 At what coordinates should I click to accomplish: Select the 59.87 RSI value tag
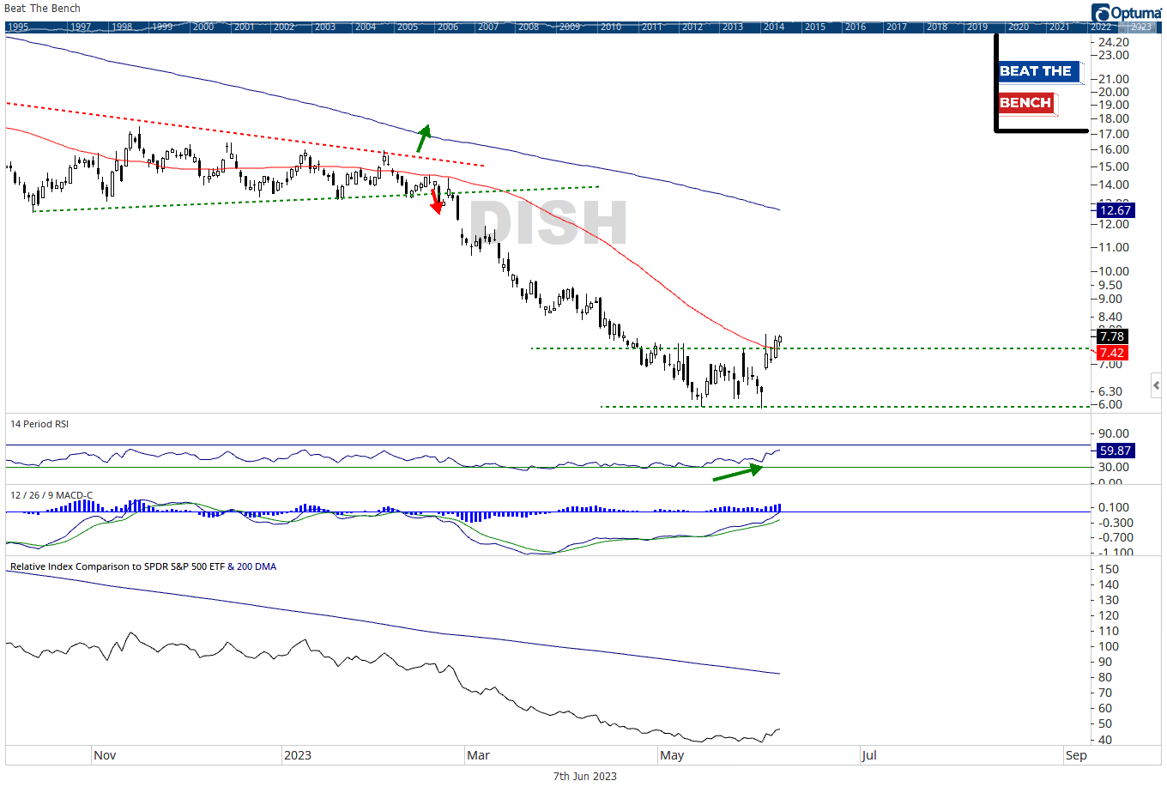(x=1115, y=451)
